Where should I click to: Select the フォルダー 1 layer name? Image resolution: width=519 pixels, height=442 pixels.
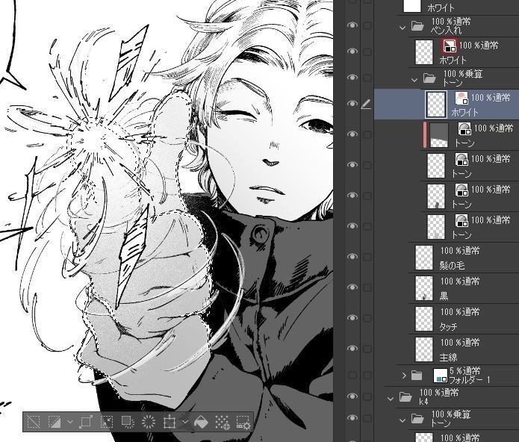469,380
